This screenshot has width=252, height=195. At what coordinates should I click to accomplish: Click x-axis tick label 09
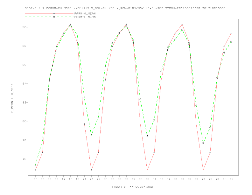[x=56, y=179]
